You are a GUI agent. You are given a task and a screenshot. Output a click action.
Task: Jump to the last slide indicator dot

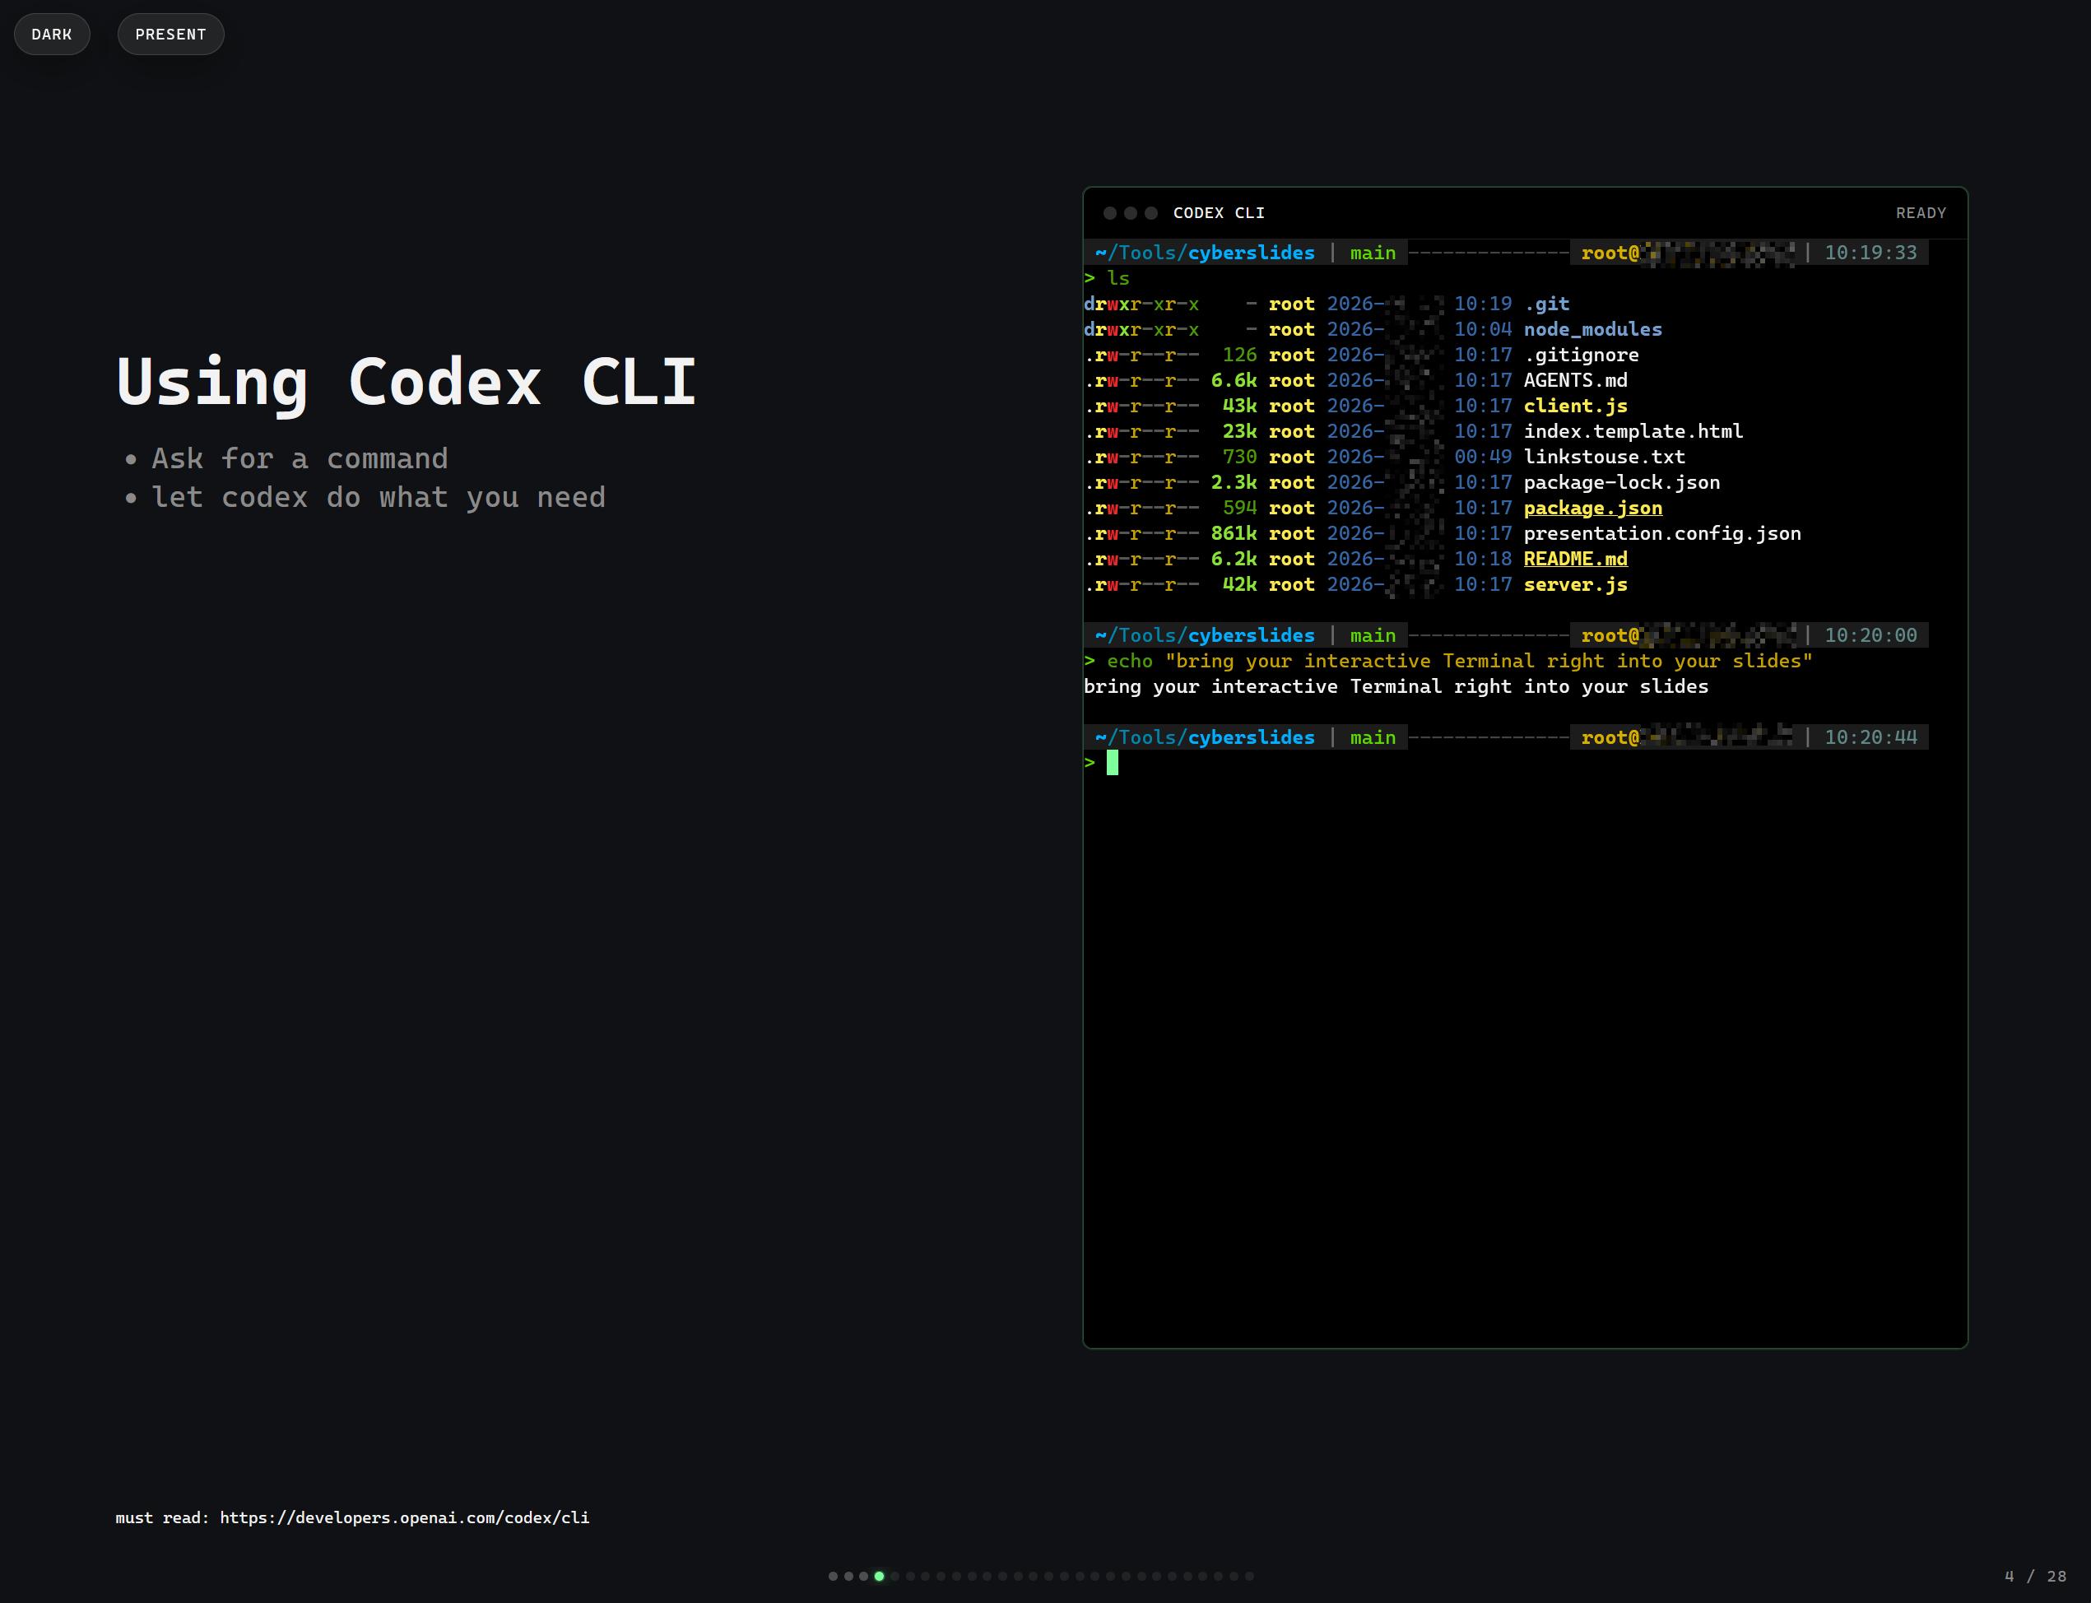pyautogui.click(x=1250, y=1577)
